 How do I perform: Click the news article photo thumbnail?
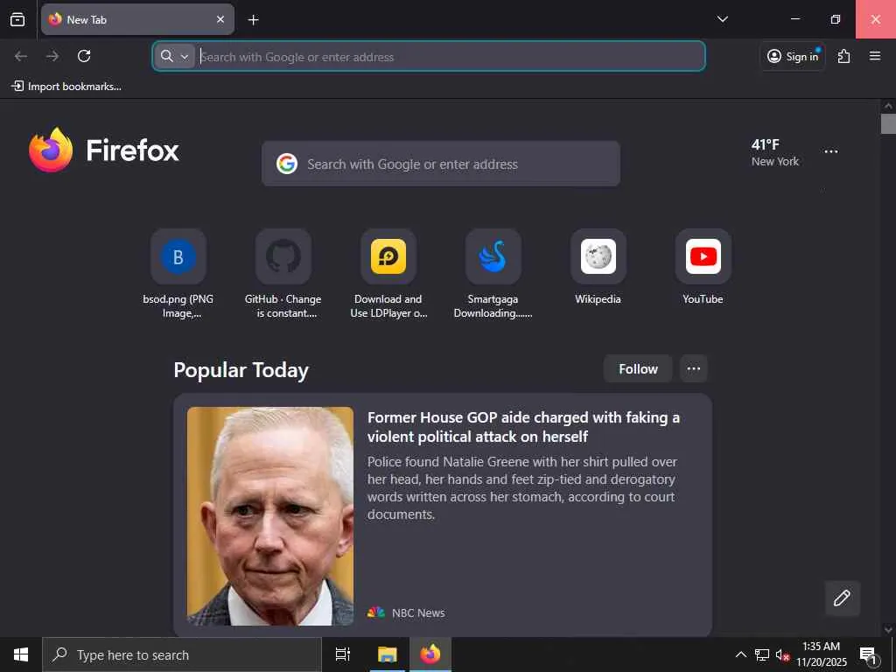click(x=270, y=516)
